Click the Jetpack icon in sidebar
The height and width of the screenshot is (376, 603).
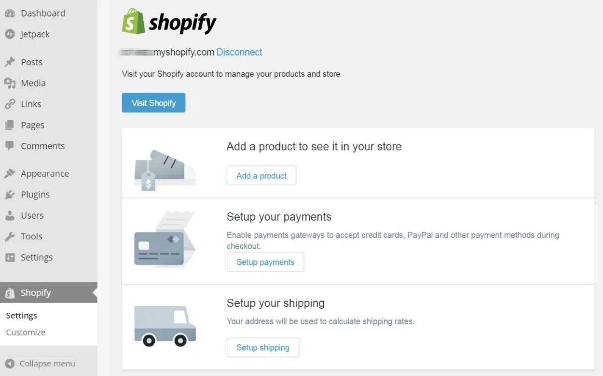point(10,34)
